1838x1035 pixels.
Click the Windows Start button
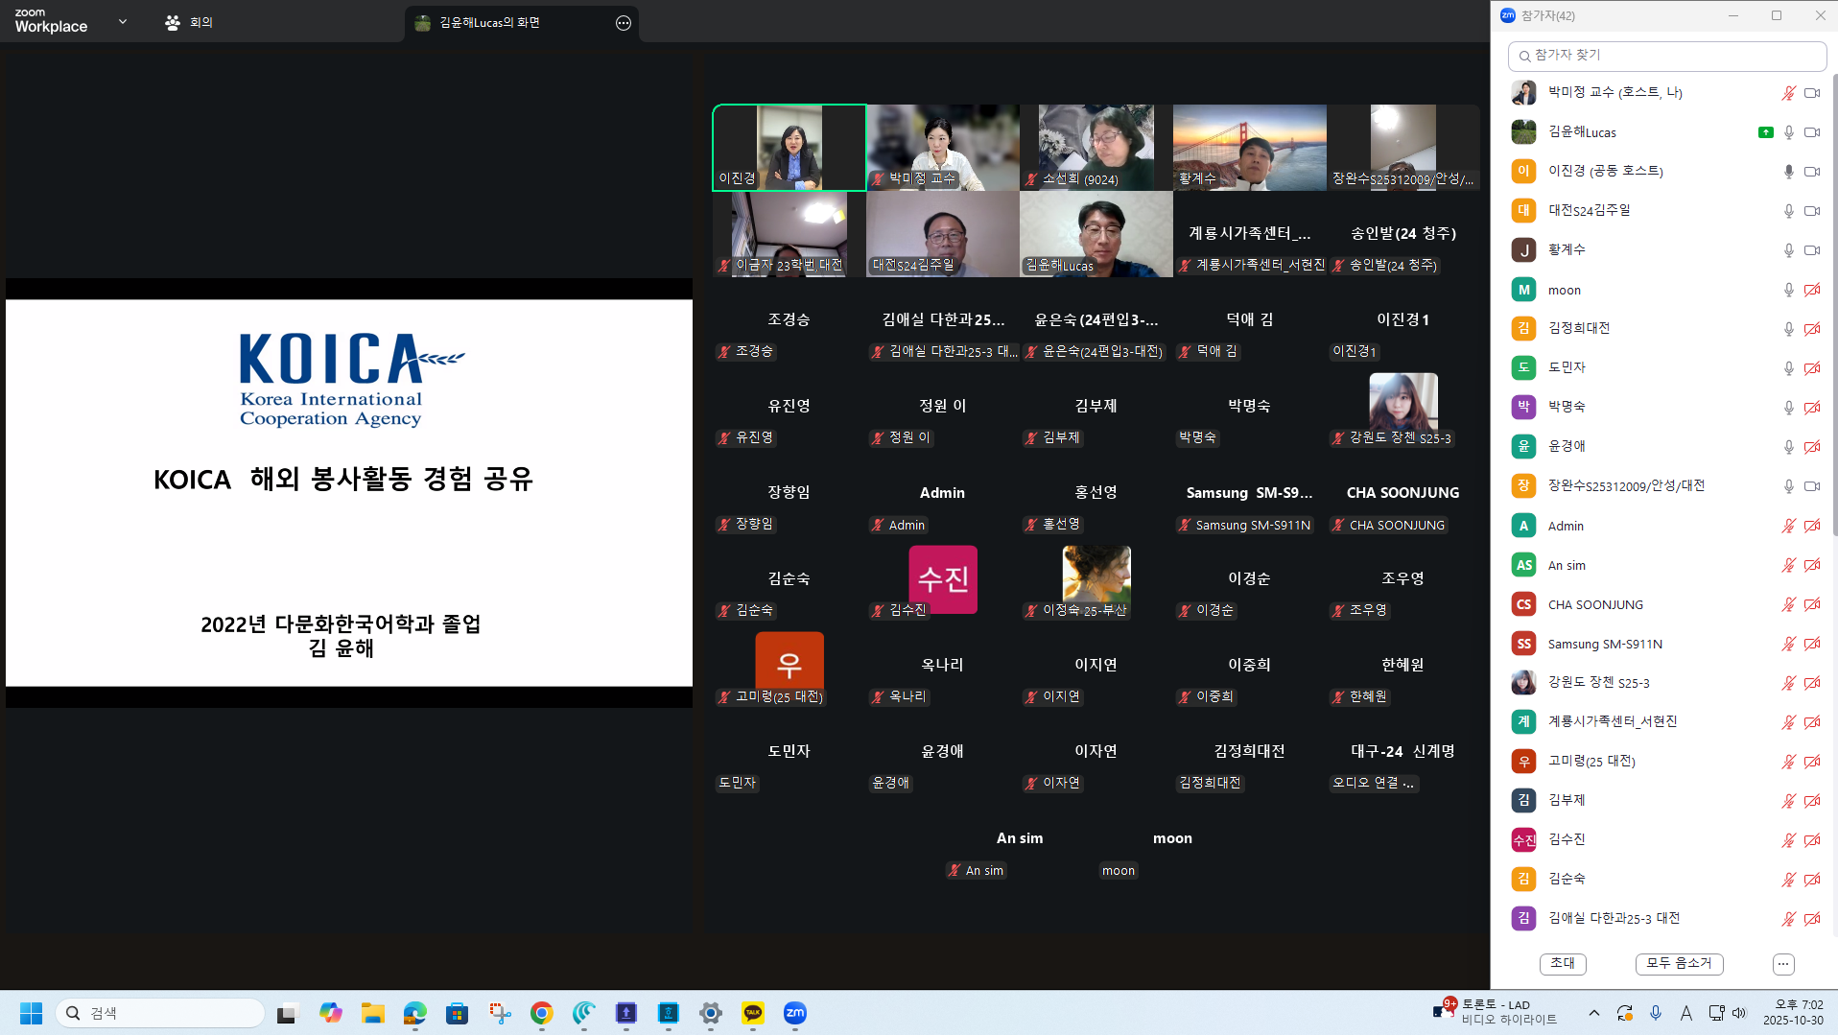click(31, 1013)
